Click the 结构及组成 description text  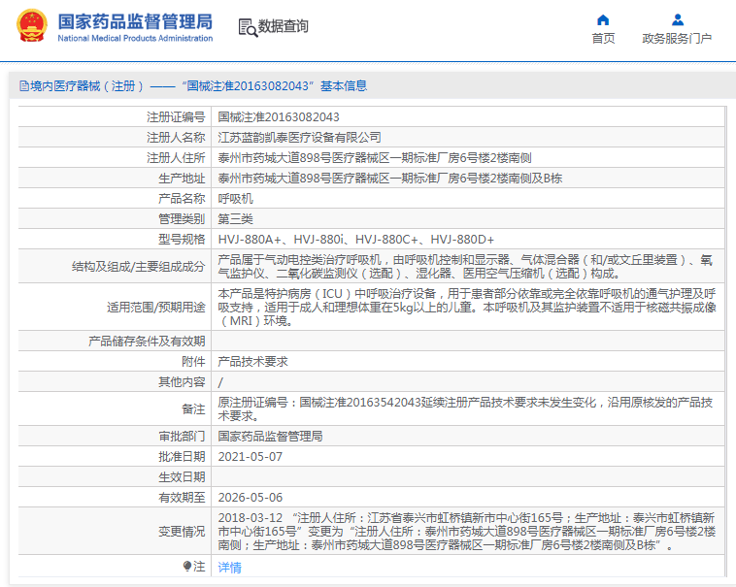coord(465,266)
